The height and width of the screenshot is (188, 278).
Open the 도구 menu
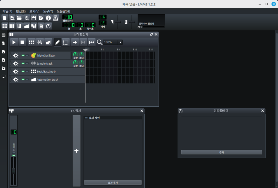pos(48,11)
